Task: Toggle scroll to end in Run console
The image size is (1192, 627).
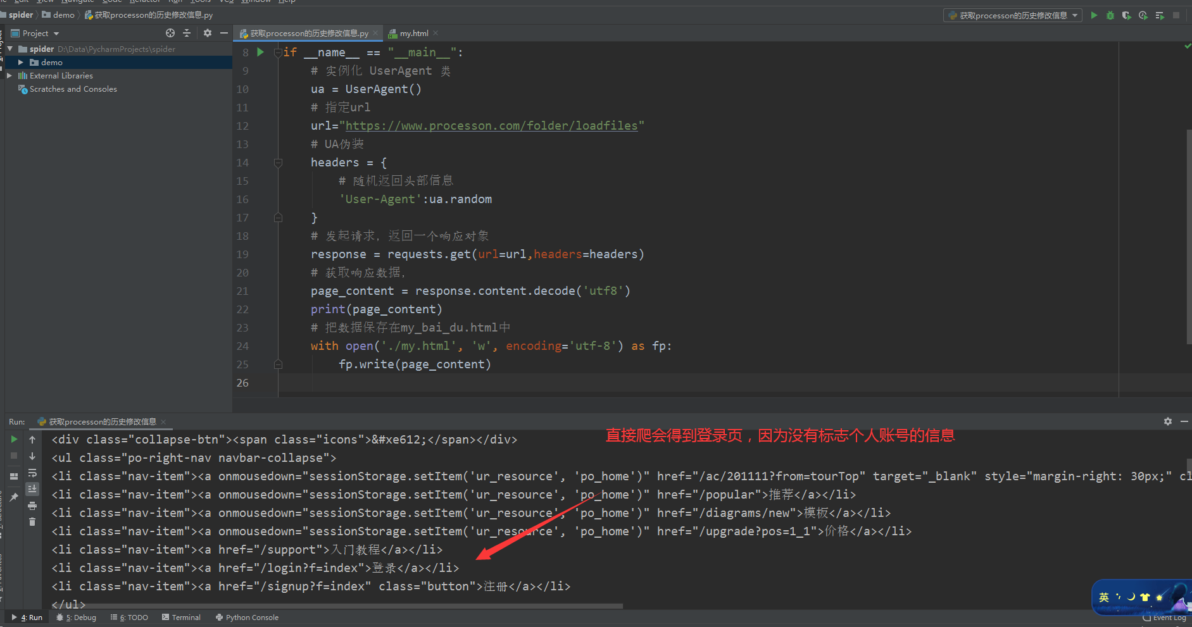Action: click(32, 489)
